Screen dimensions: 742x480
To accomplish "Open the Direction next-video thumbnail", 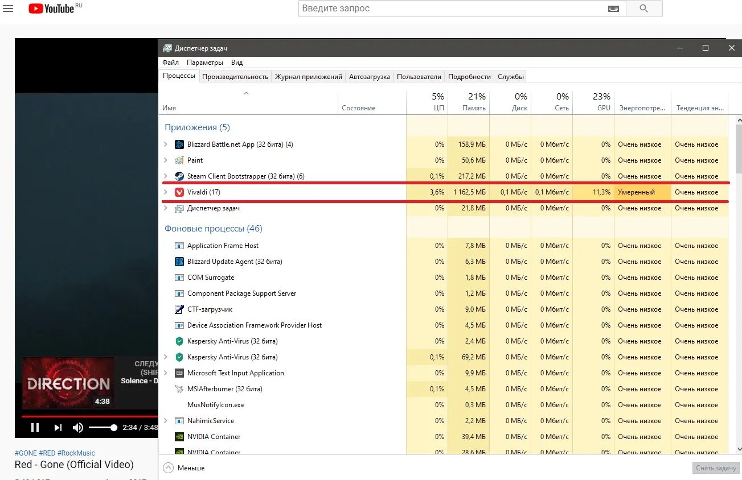I will tap(68, 383).
